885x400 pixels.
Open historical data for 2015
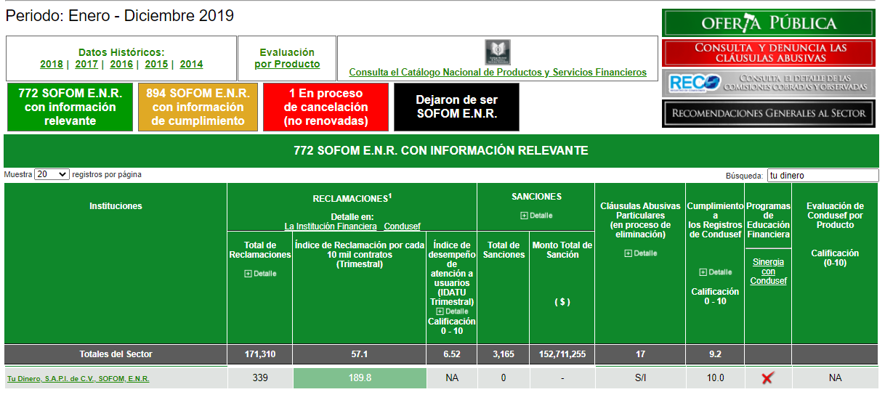pos(156,64)
